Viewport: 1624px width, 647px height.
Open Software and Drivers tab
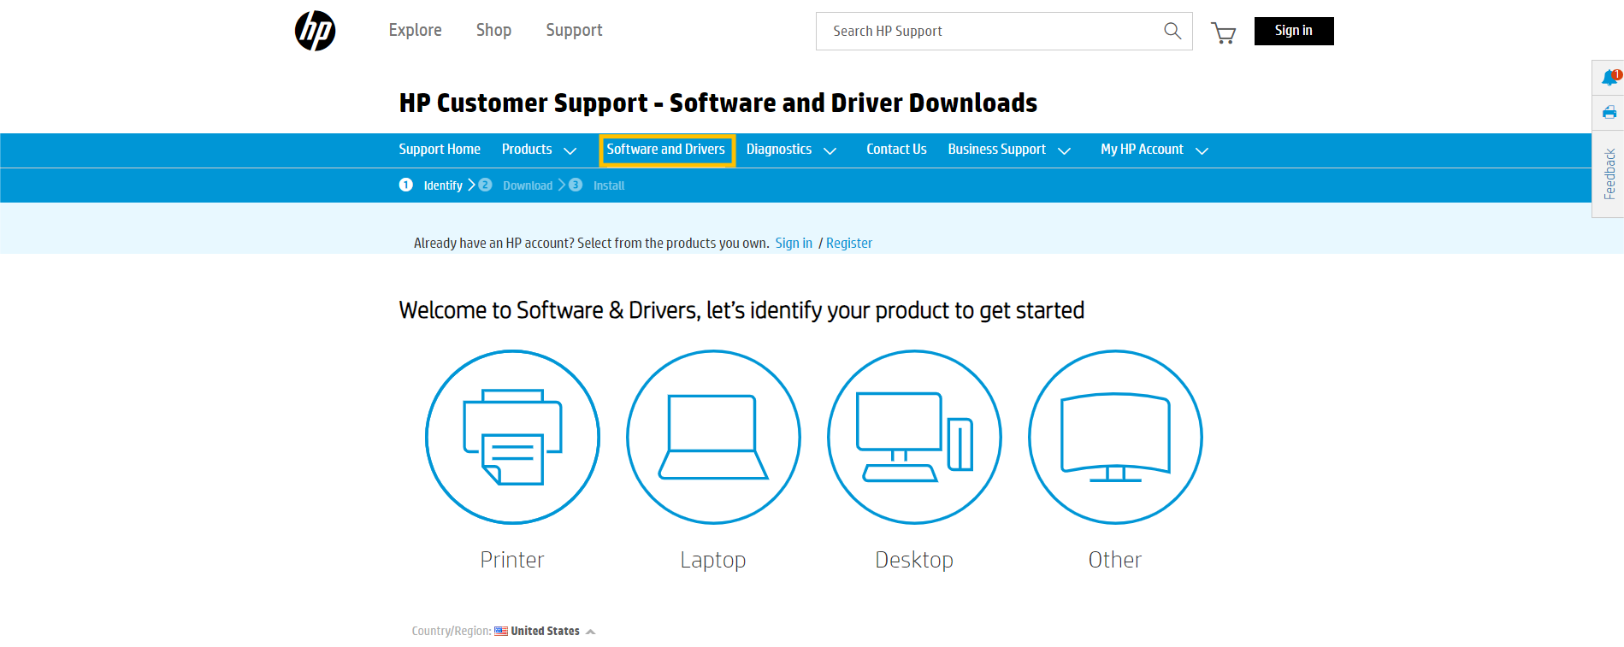click(x=666, y=150)
